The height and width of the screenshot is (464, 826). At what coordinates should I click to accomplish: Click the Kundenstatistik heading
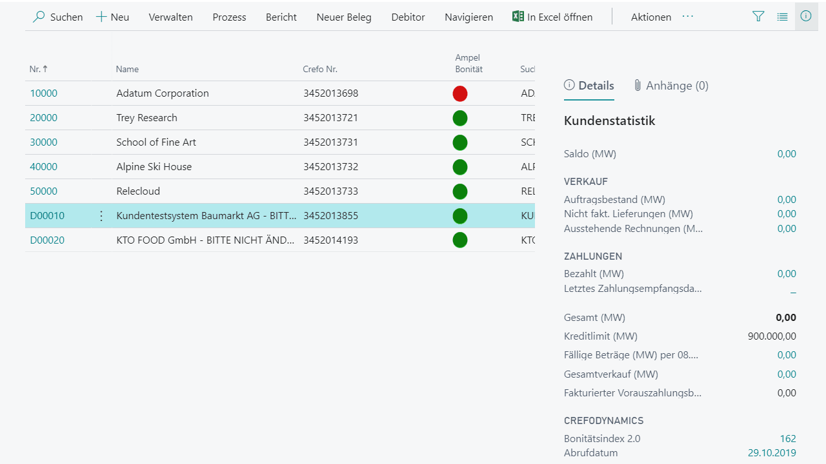(x=610, y=121)
